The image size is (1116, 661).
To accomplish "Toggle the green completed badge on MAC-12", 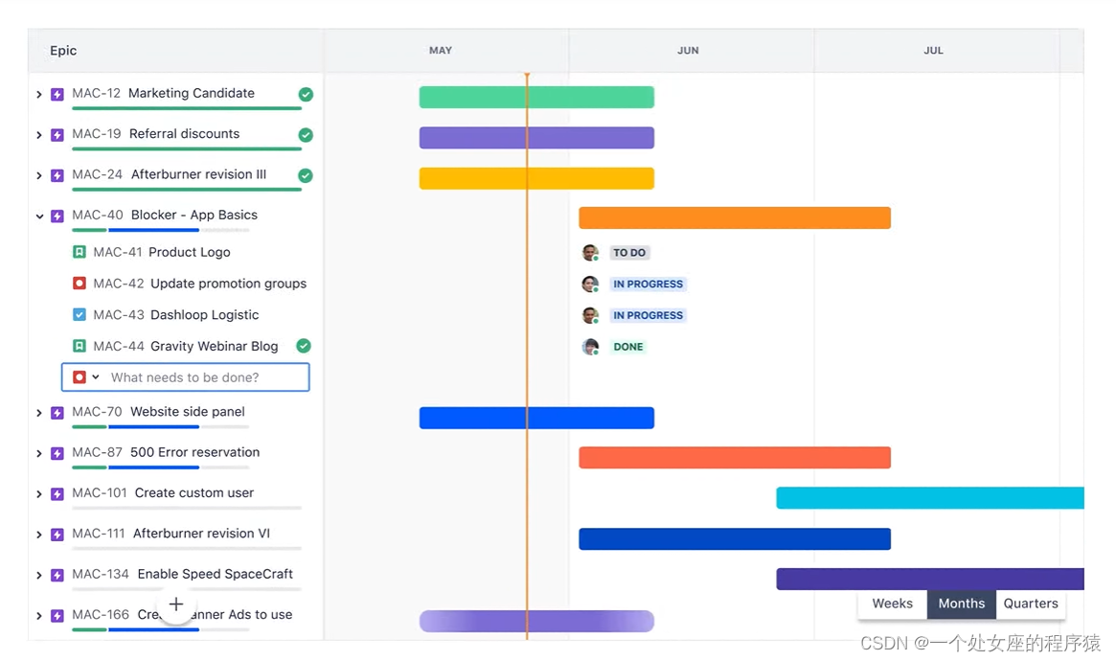I will pos(306,94).
